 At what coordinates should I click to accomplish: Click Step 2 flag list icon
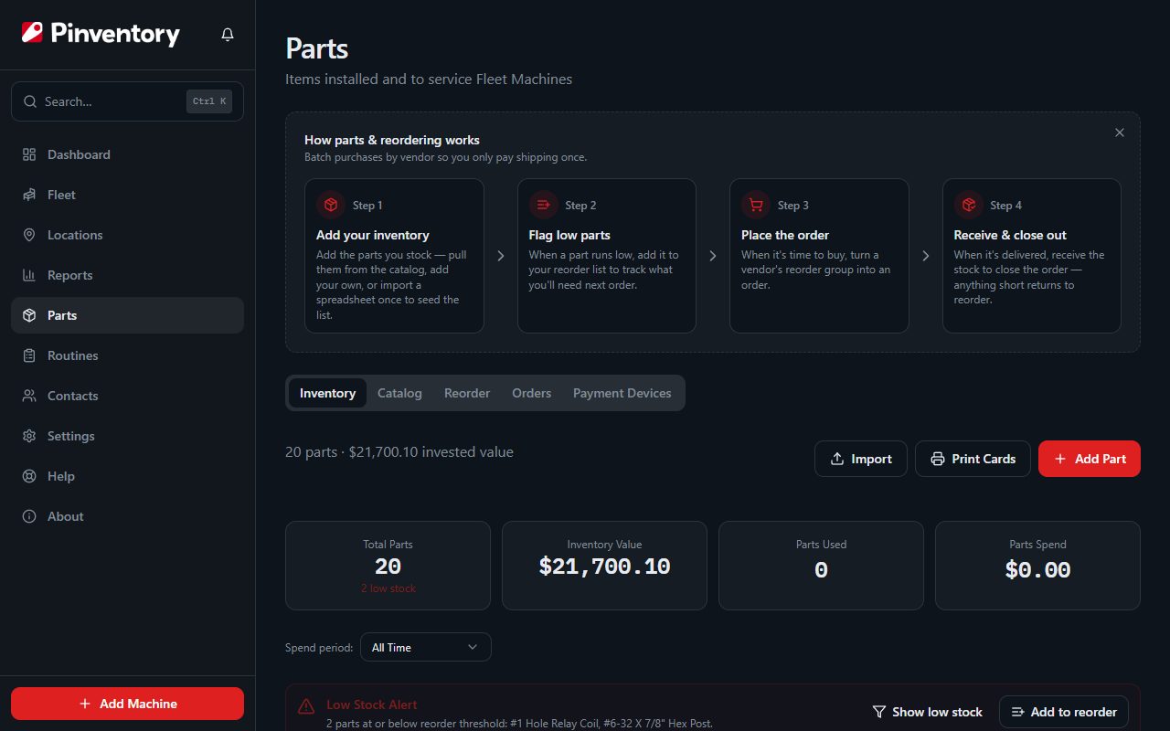543,205
